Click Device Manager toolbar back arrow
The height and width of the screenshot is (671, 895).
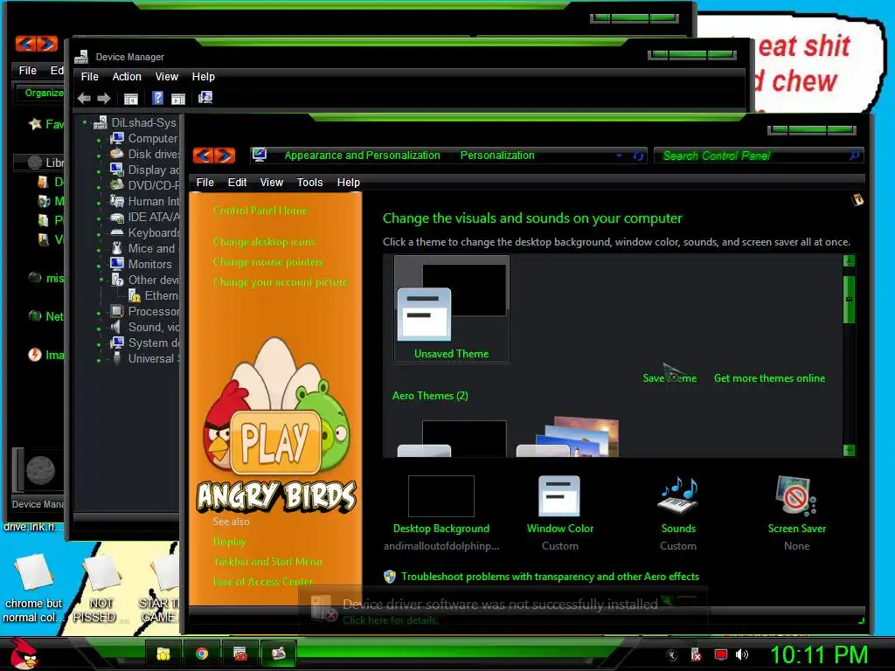click(84, 98)
